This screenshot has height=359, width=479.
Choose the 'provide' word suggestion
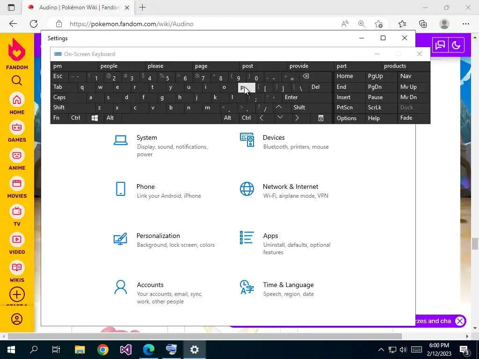click(x=311, y=66)
